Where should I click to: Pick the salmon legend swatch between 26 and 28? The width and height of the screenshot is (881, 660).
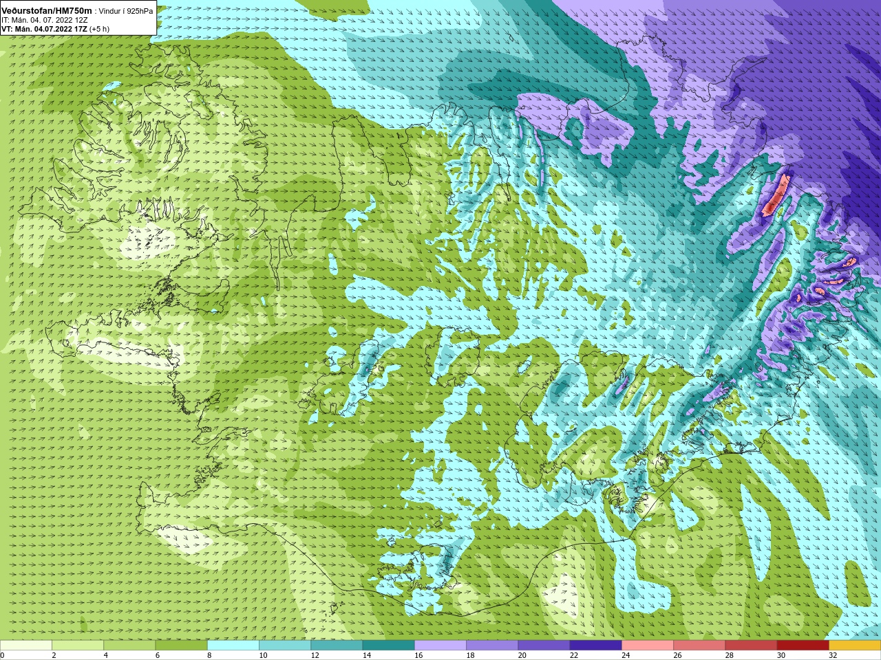(699, 646)
